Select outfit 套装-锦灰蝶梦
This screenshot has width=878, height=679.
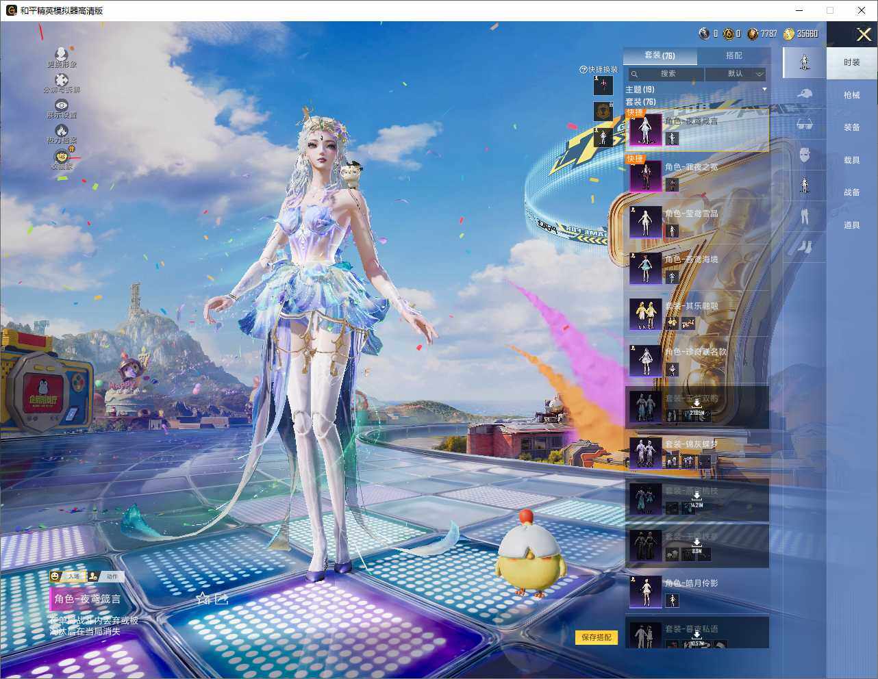pyautogui.click(x=697, y=452)
